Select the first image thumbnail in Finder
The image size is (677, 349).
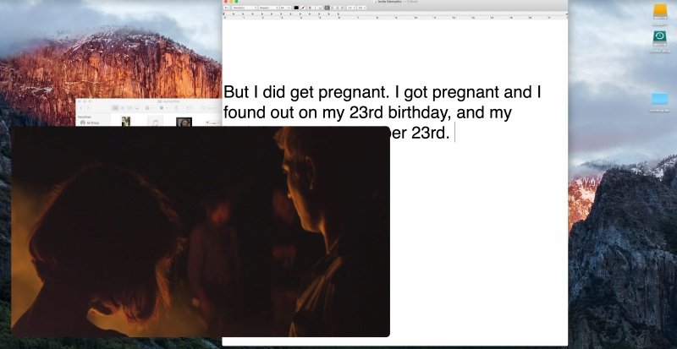(x=125, y=121)
